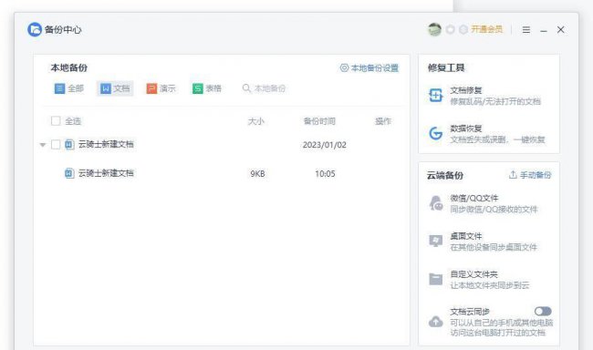This screenshot has height=350, width=593.
Task: Click the red 演示 presentation icon
Action: coord(151,88)
